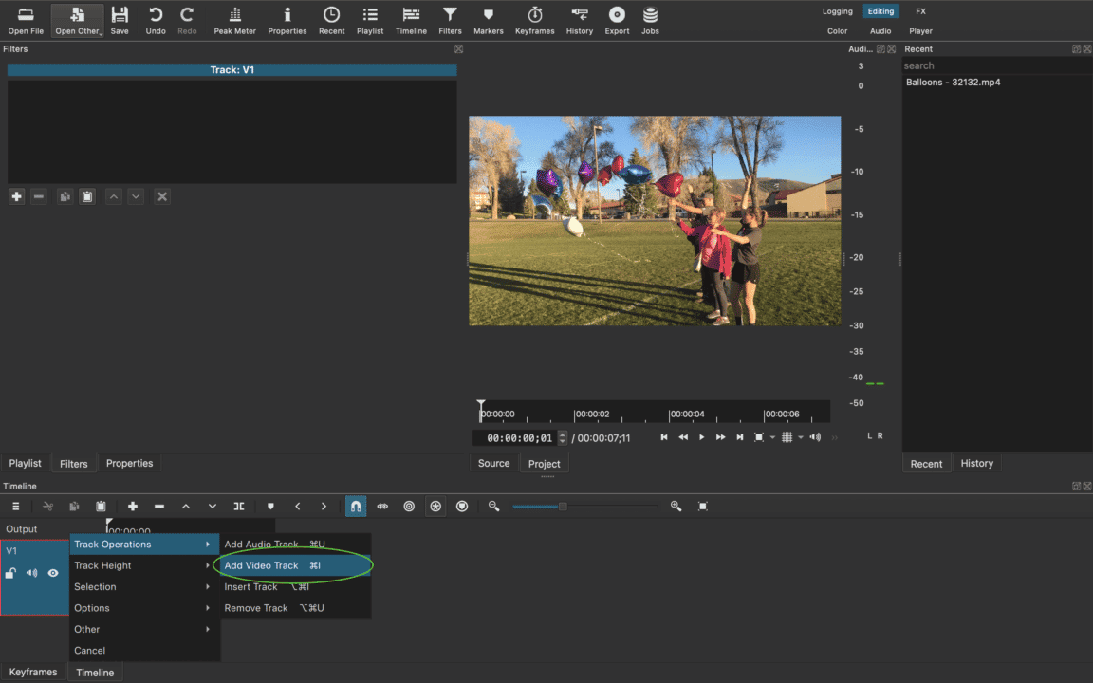The image size is (1093, 683).
Task: Open the player grid options dropdown arrow
Action: tap(800, 437)
